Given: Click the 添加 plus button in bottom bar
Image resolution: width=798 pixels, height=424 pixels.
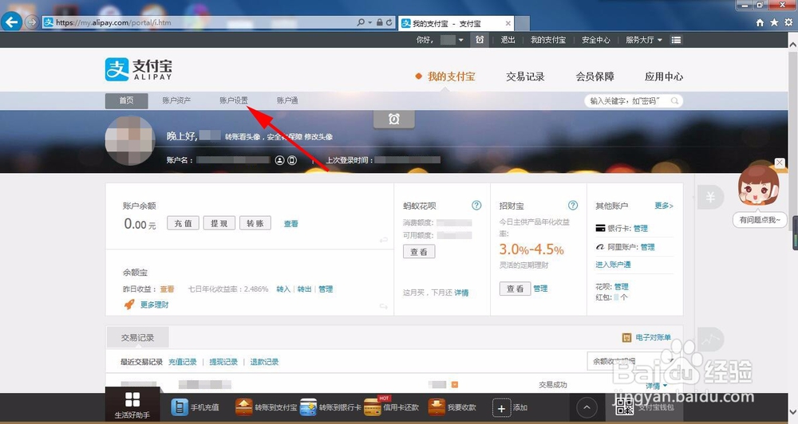Looking at the screenshot, I should point(501,408).
